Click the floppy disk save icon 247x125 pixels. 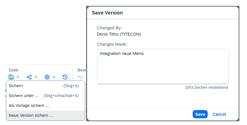pyautogui.click(x=11, y=77)
